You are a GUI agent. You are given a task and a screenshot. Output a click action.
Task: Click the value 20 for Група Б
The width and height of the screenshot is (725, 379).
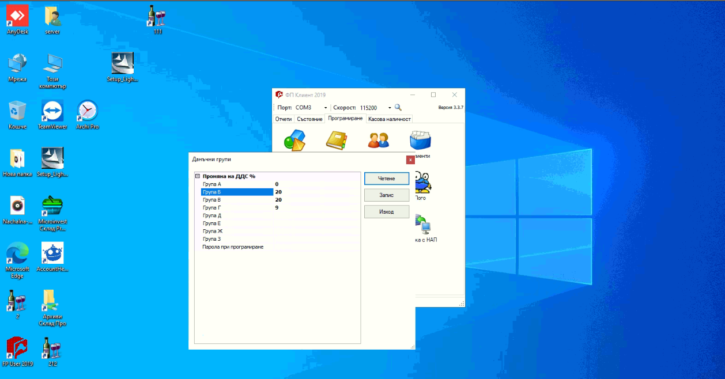tap(278, 192)
